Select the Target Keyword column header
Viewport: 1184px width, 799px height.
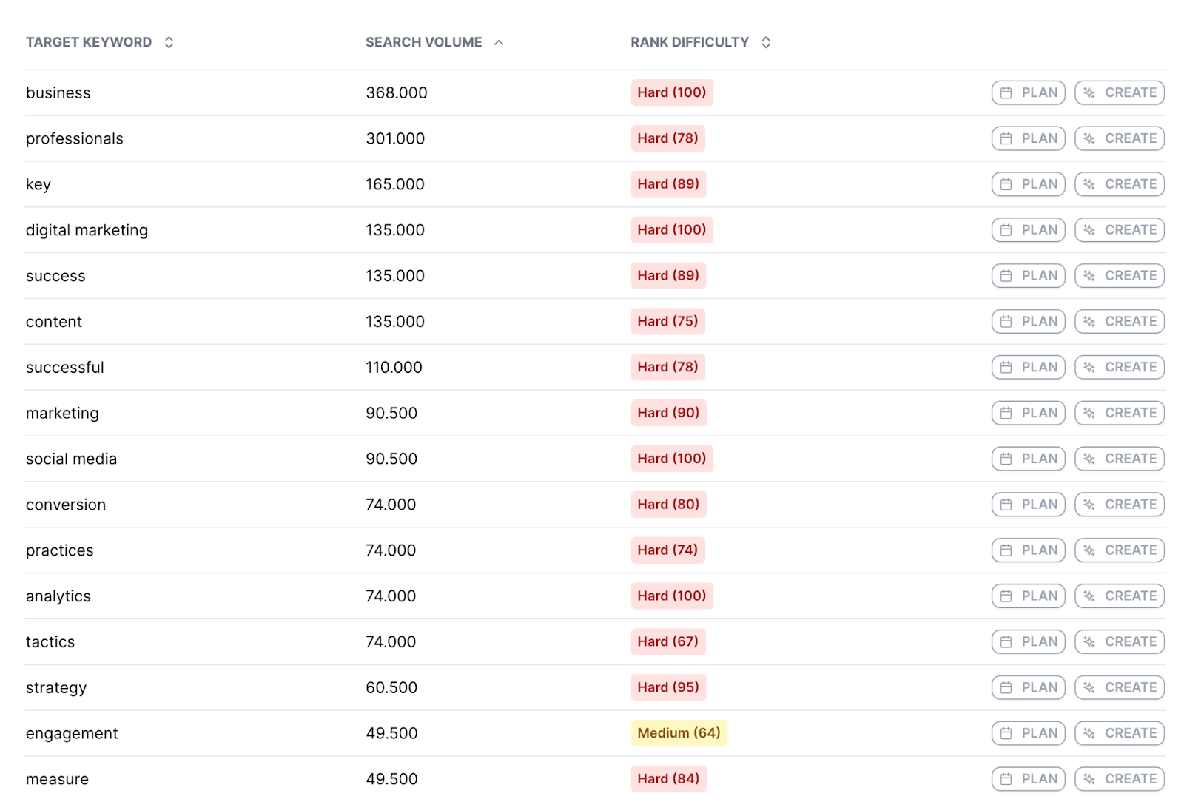89,42
